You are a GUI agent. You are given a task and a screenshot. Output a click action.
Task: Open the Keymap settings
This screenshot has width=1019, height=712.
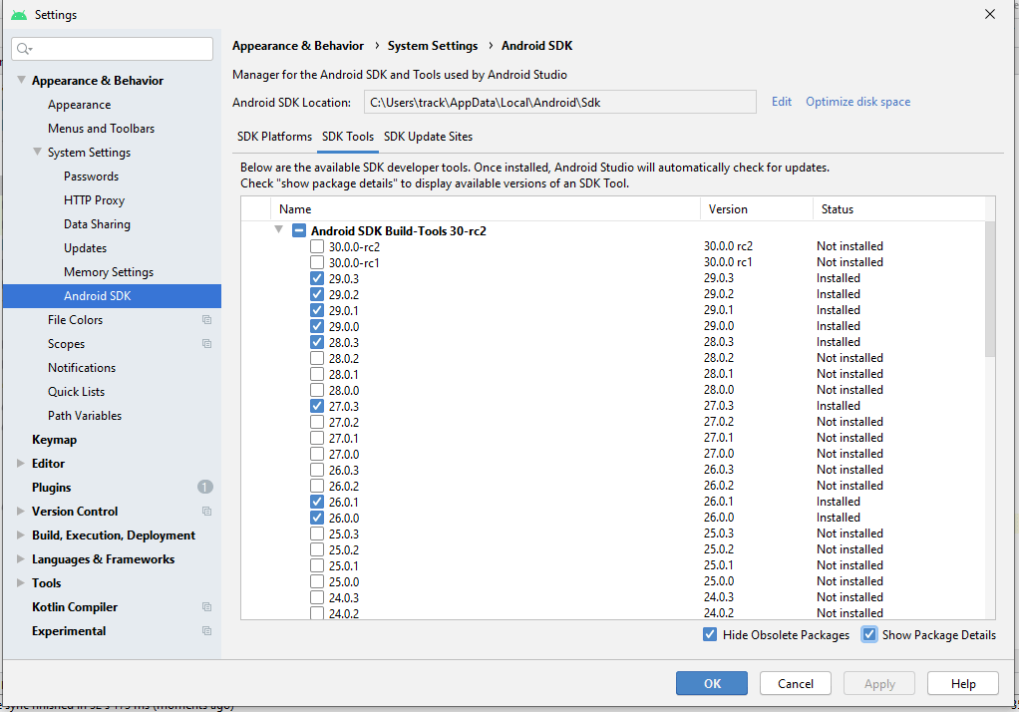click(55, 440)
